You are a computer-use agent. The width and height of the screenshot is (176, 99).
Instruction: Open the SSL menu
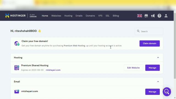[108, 16]
